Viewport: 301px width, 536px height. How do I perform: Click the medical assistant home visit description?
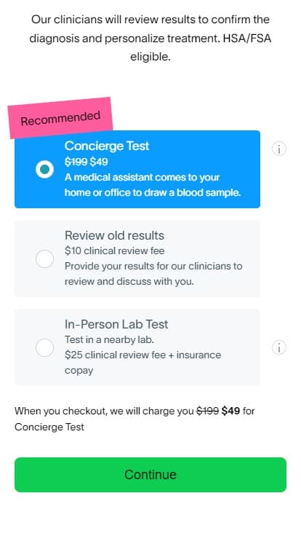coord(153,185)
